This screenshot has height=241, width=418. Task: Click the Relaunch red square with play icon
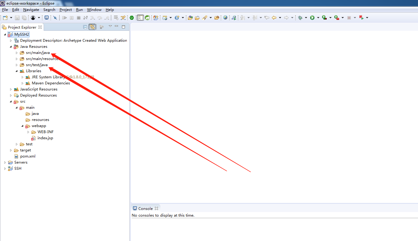point(361,18)
